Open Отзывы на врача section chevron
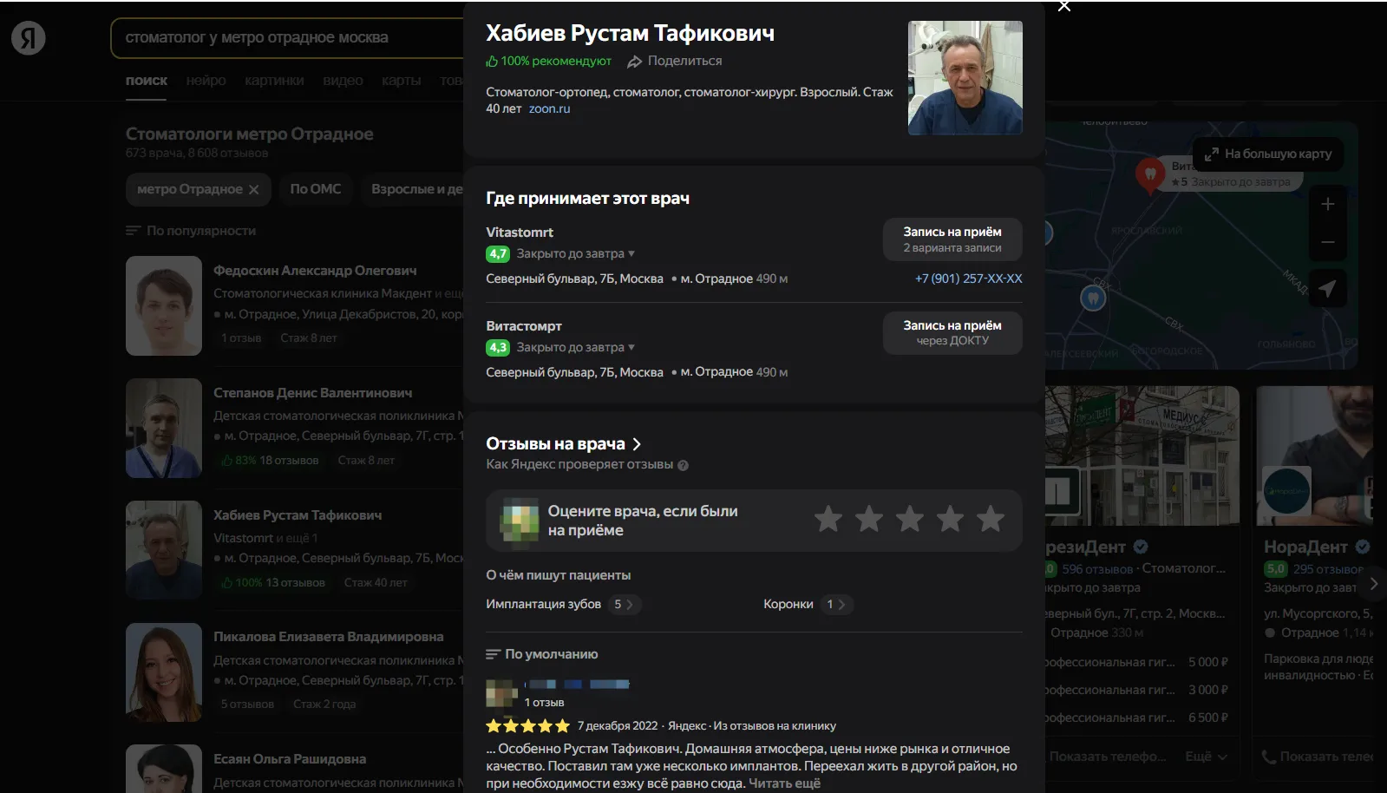The height and width of the screenshot is (793, 1387). [637, 444]
